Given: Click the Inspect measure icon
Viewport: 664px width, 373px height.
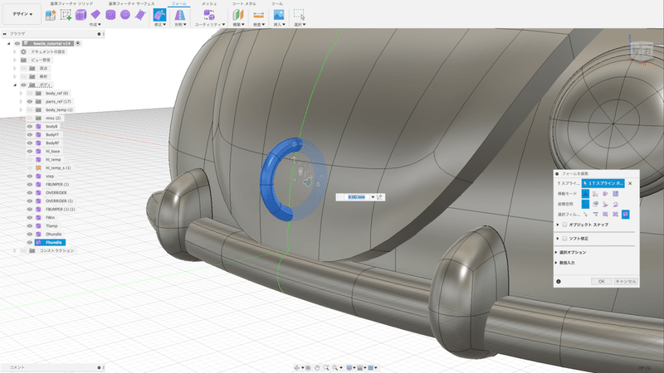Looking at the screenshot, I should pos(258,15).
